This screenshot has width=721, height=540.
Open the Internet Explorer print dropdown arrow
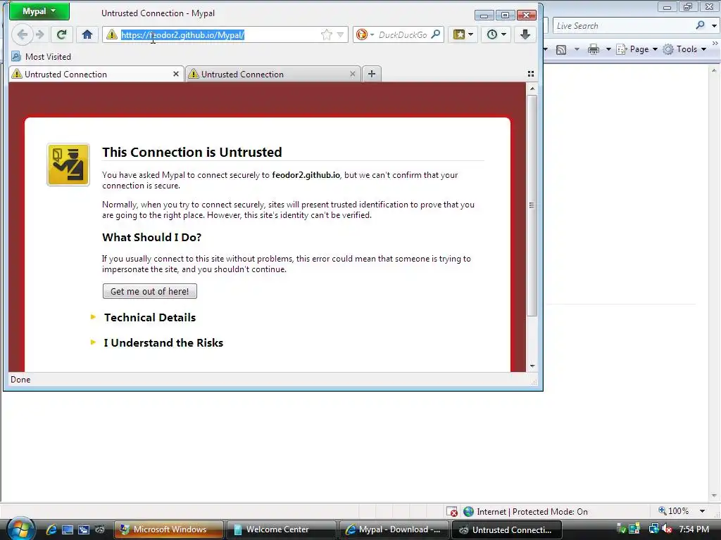[x=608, y=49]
